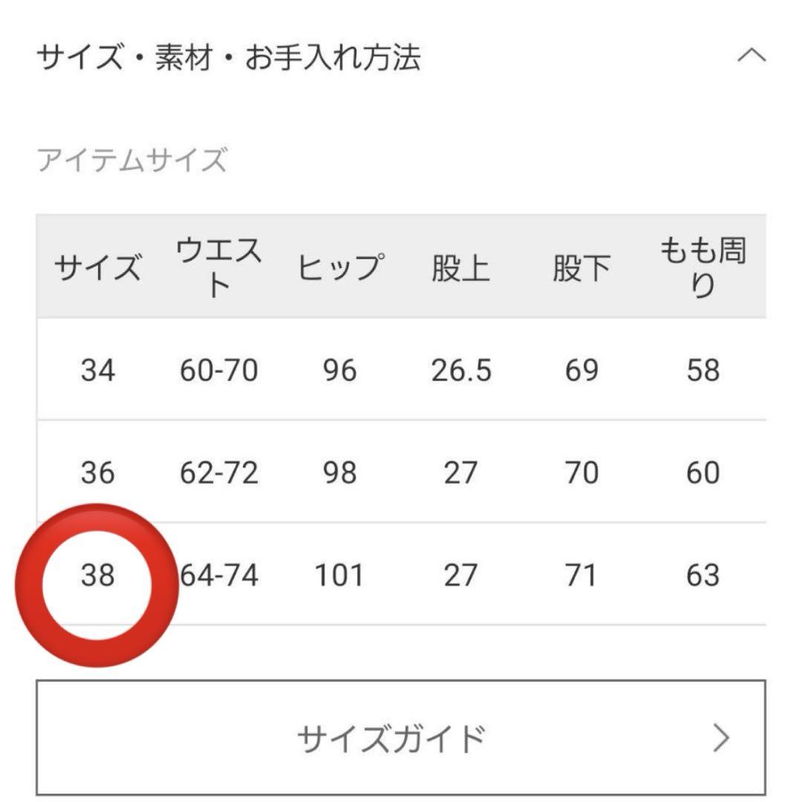Select the アイテムサイズ label
Viewport: 802px width, 802px height.
point(132,160)
